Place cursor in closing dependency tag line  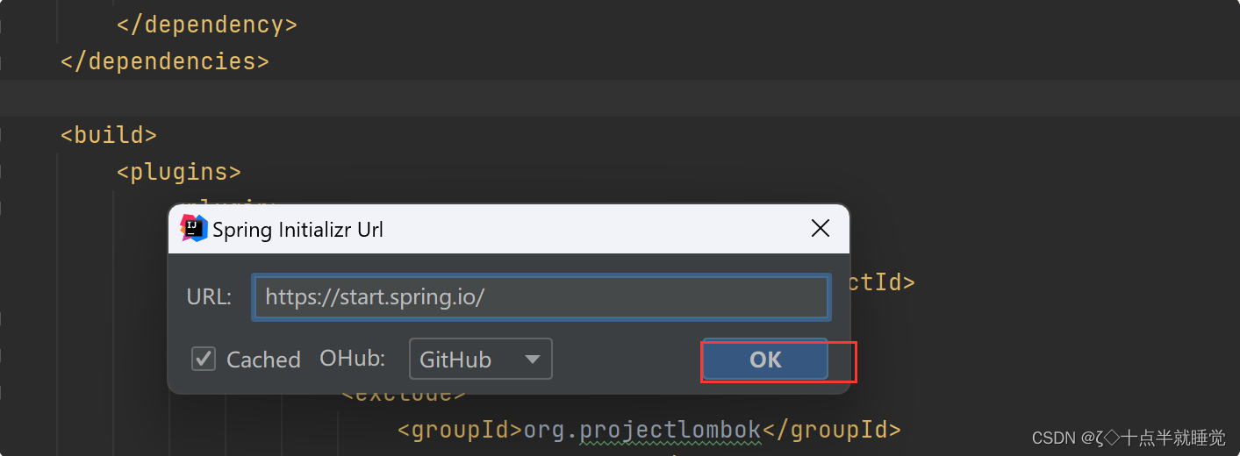tap(207, 25)
